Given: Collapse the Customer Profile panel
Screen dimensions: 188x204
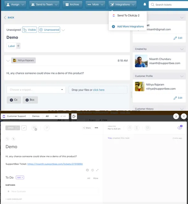Looking at the screenshot, I should pos(182,76).
